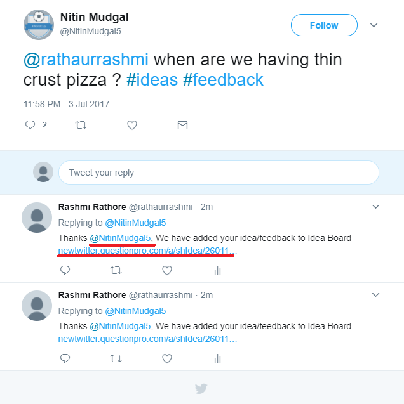Like the thin crust pizza tweet

pos(132,125)
